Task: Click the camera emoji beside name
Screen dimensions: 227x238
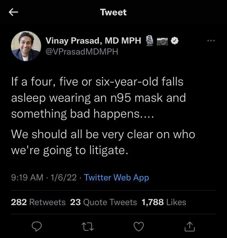Action: (x=162, y=41)
